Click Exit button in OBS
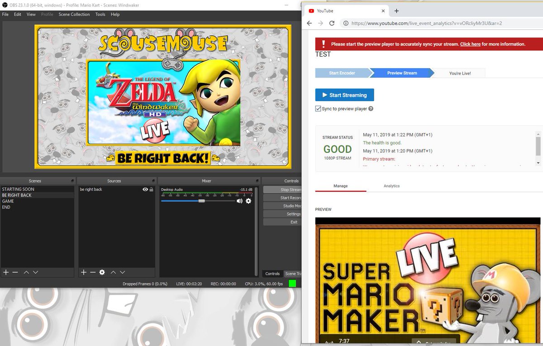 click(282, 222)
